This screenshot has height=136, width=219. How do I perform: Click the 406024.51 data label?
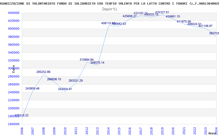[195, 24]
